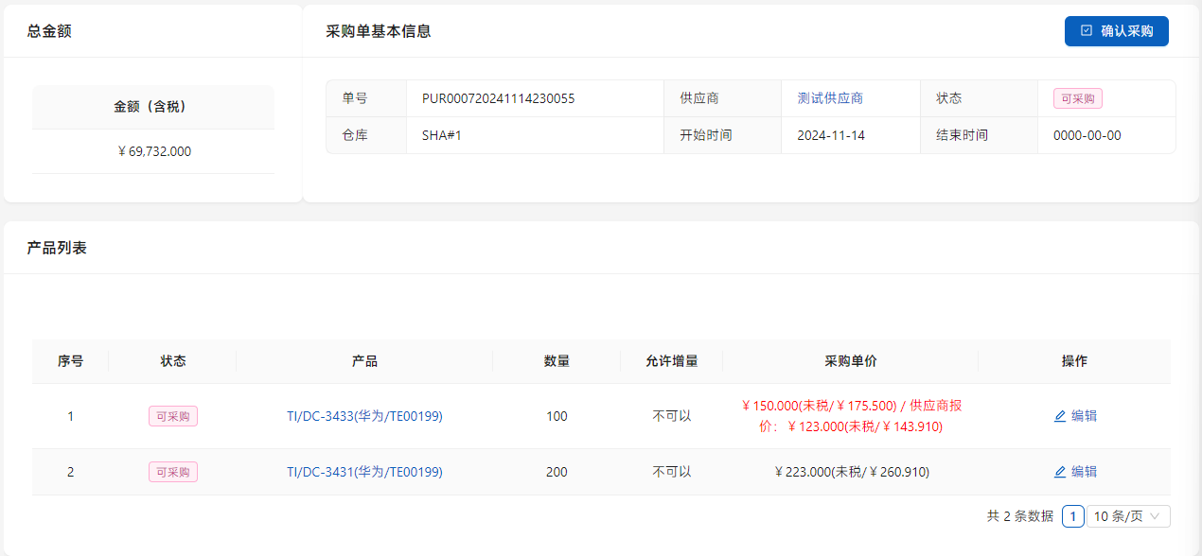Select page 1 in pagination
Image resolution: width=1202 pixels, height=556 pixels.
tap(1073, 516)
